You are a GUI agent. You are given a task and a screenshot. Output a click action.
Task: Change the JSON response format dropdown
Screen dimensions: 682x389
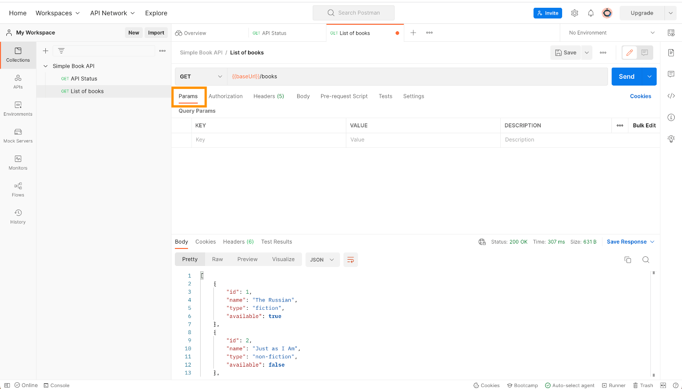pyautogui.click(x=322, y=260)
